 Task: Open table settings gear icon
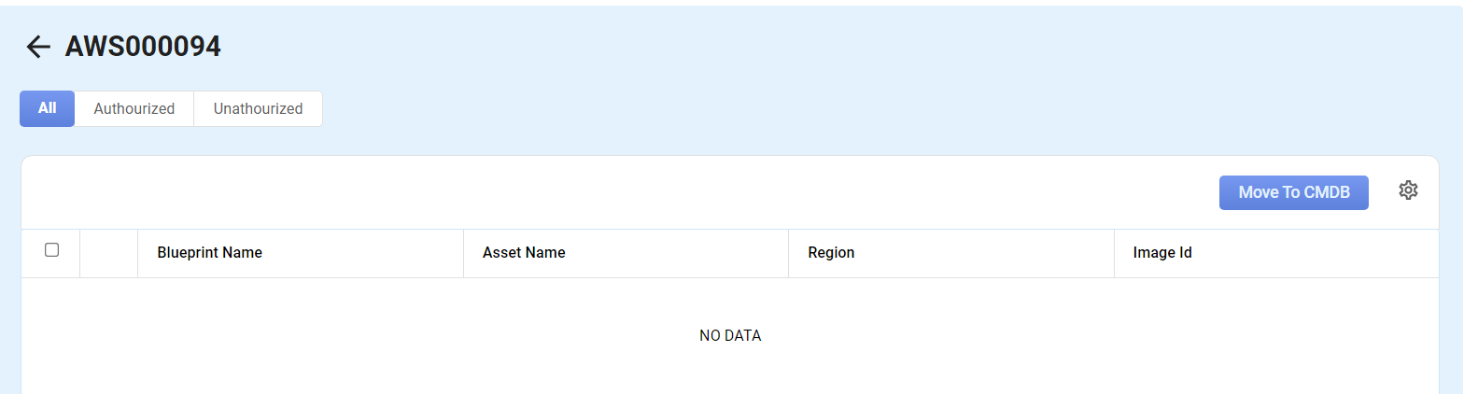point(1408,190)
